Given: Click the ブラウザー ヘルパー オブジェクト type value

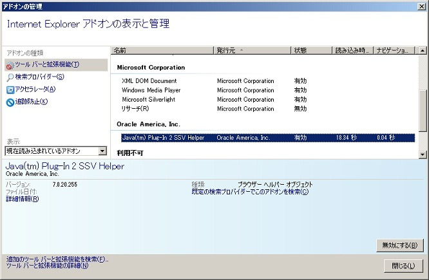Looking at the screenshot, I should pos(275,185).
